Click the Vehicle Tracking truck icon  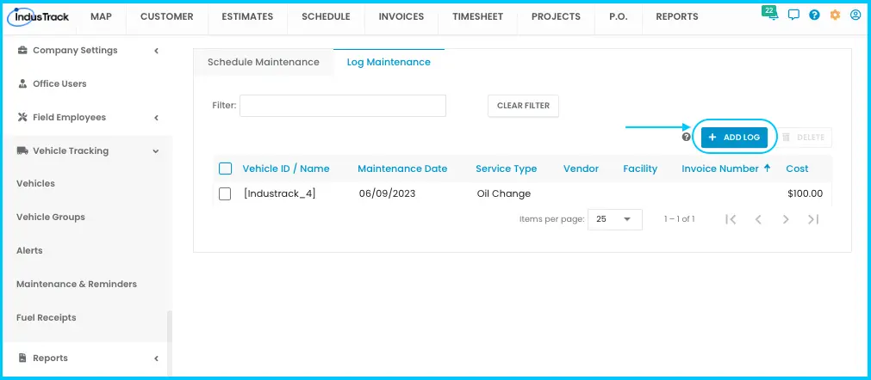click(x=22, y=150)
